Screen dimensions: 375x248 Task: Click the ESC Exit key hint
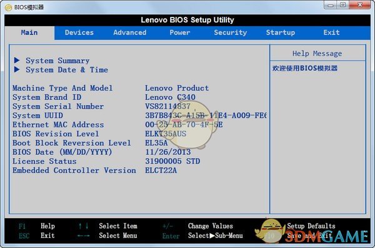click(x=37, y=236)
